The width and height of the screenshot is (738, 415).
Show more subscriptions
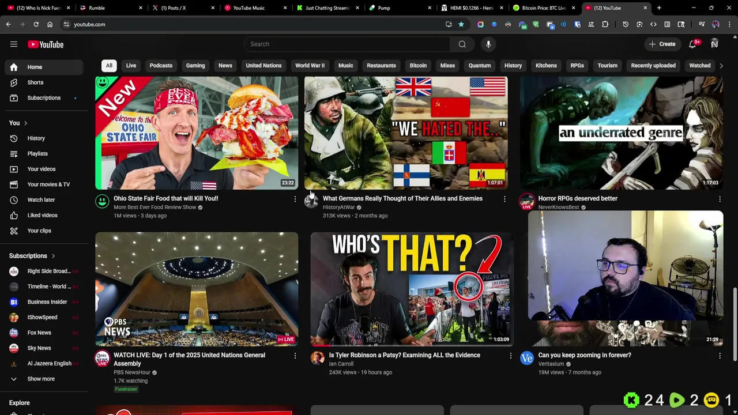(x=44, y=379)
